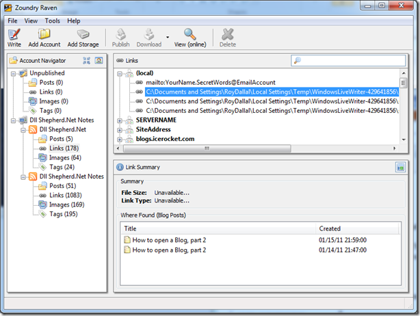Click the Link Summary panel corner icon
The width and height of the screenshot is (420, 316).
400,168
